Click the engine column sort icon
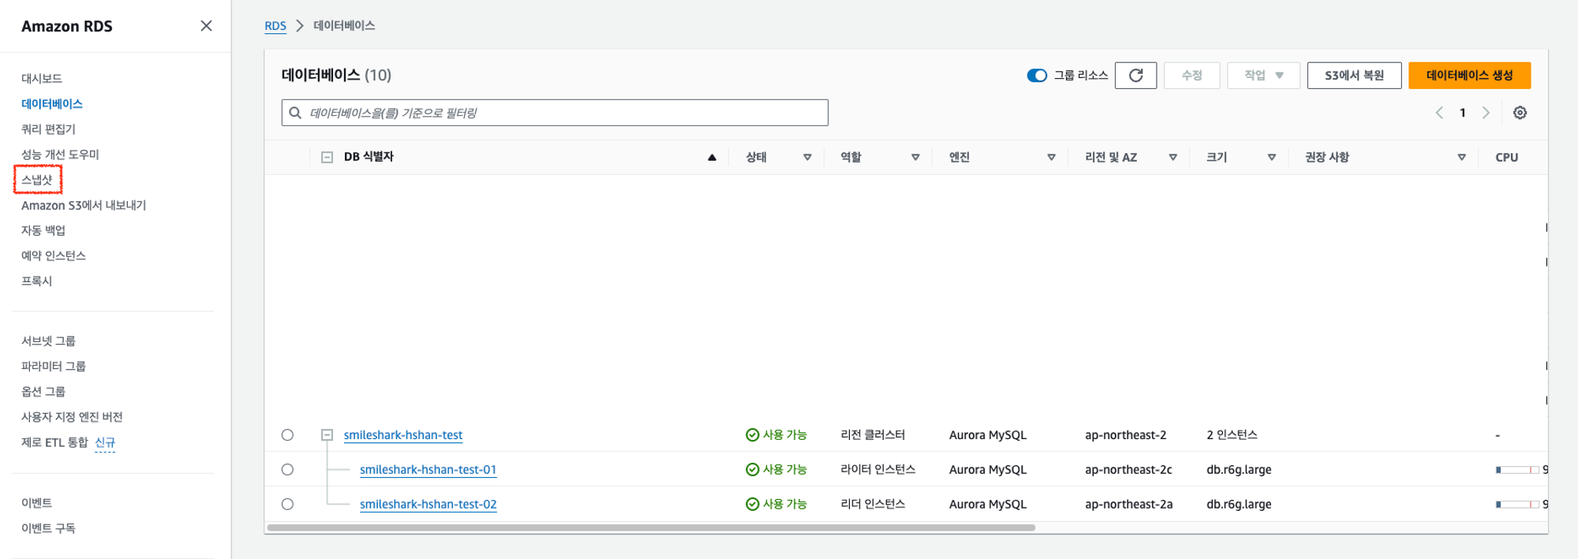This screenshot has width=1578, height=559. (x=1051, y=158)
